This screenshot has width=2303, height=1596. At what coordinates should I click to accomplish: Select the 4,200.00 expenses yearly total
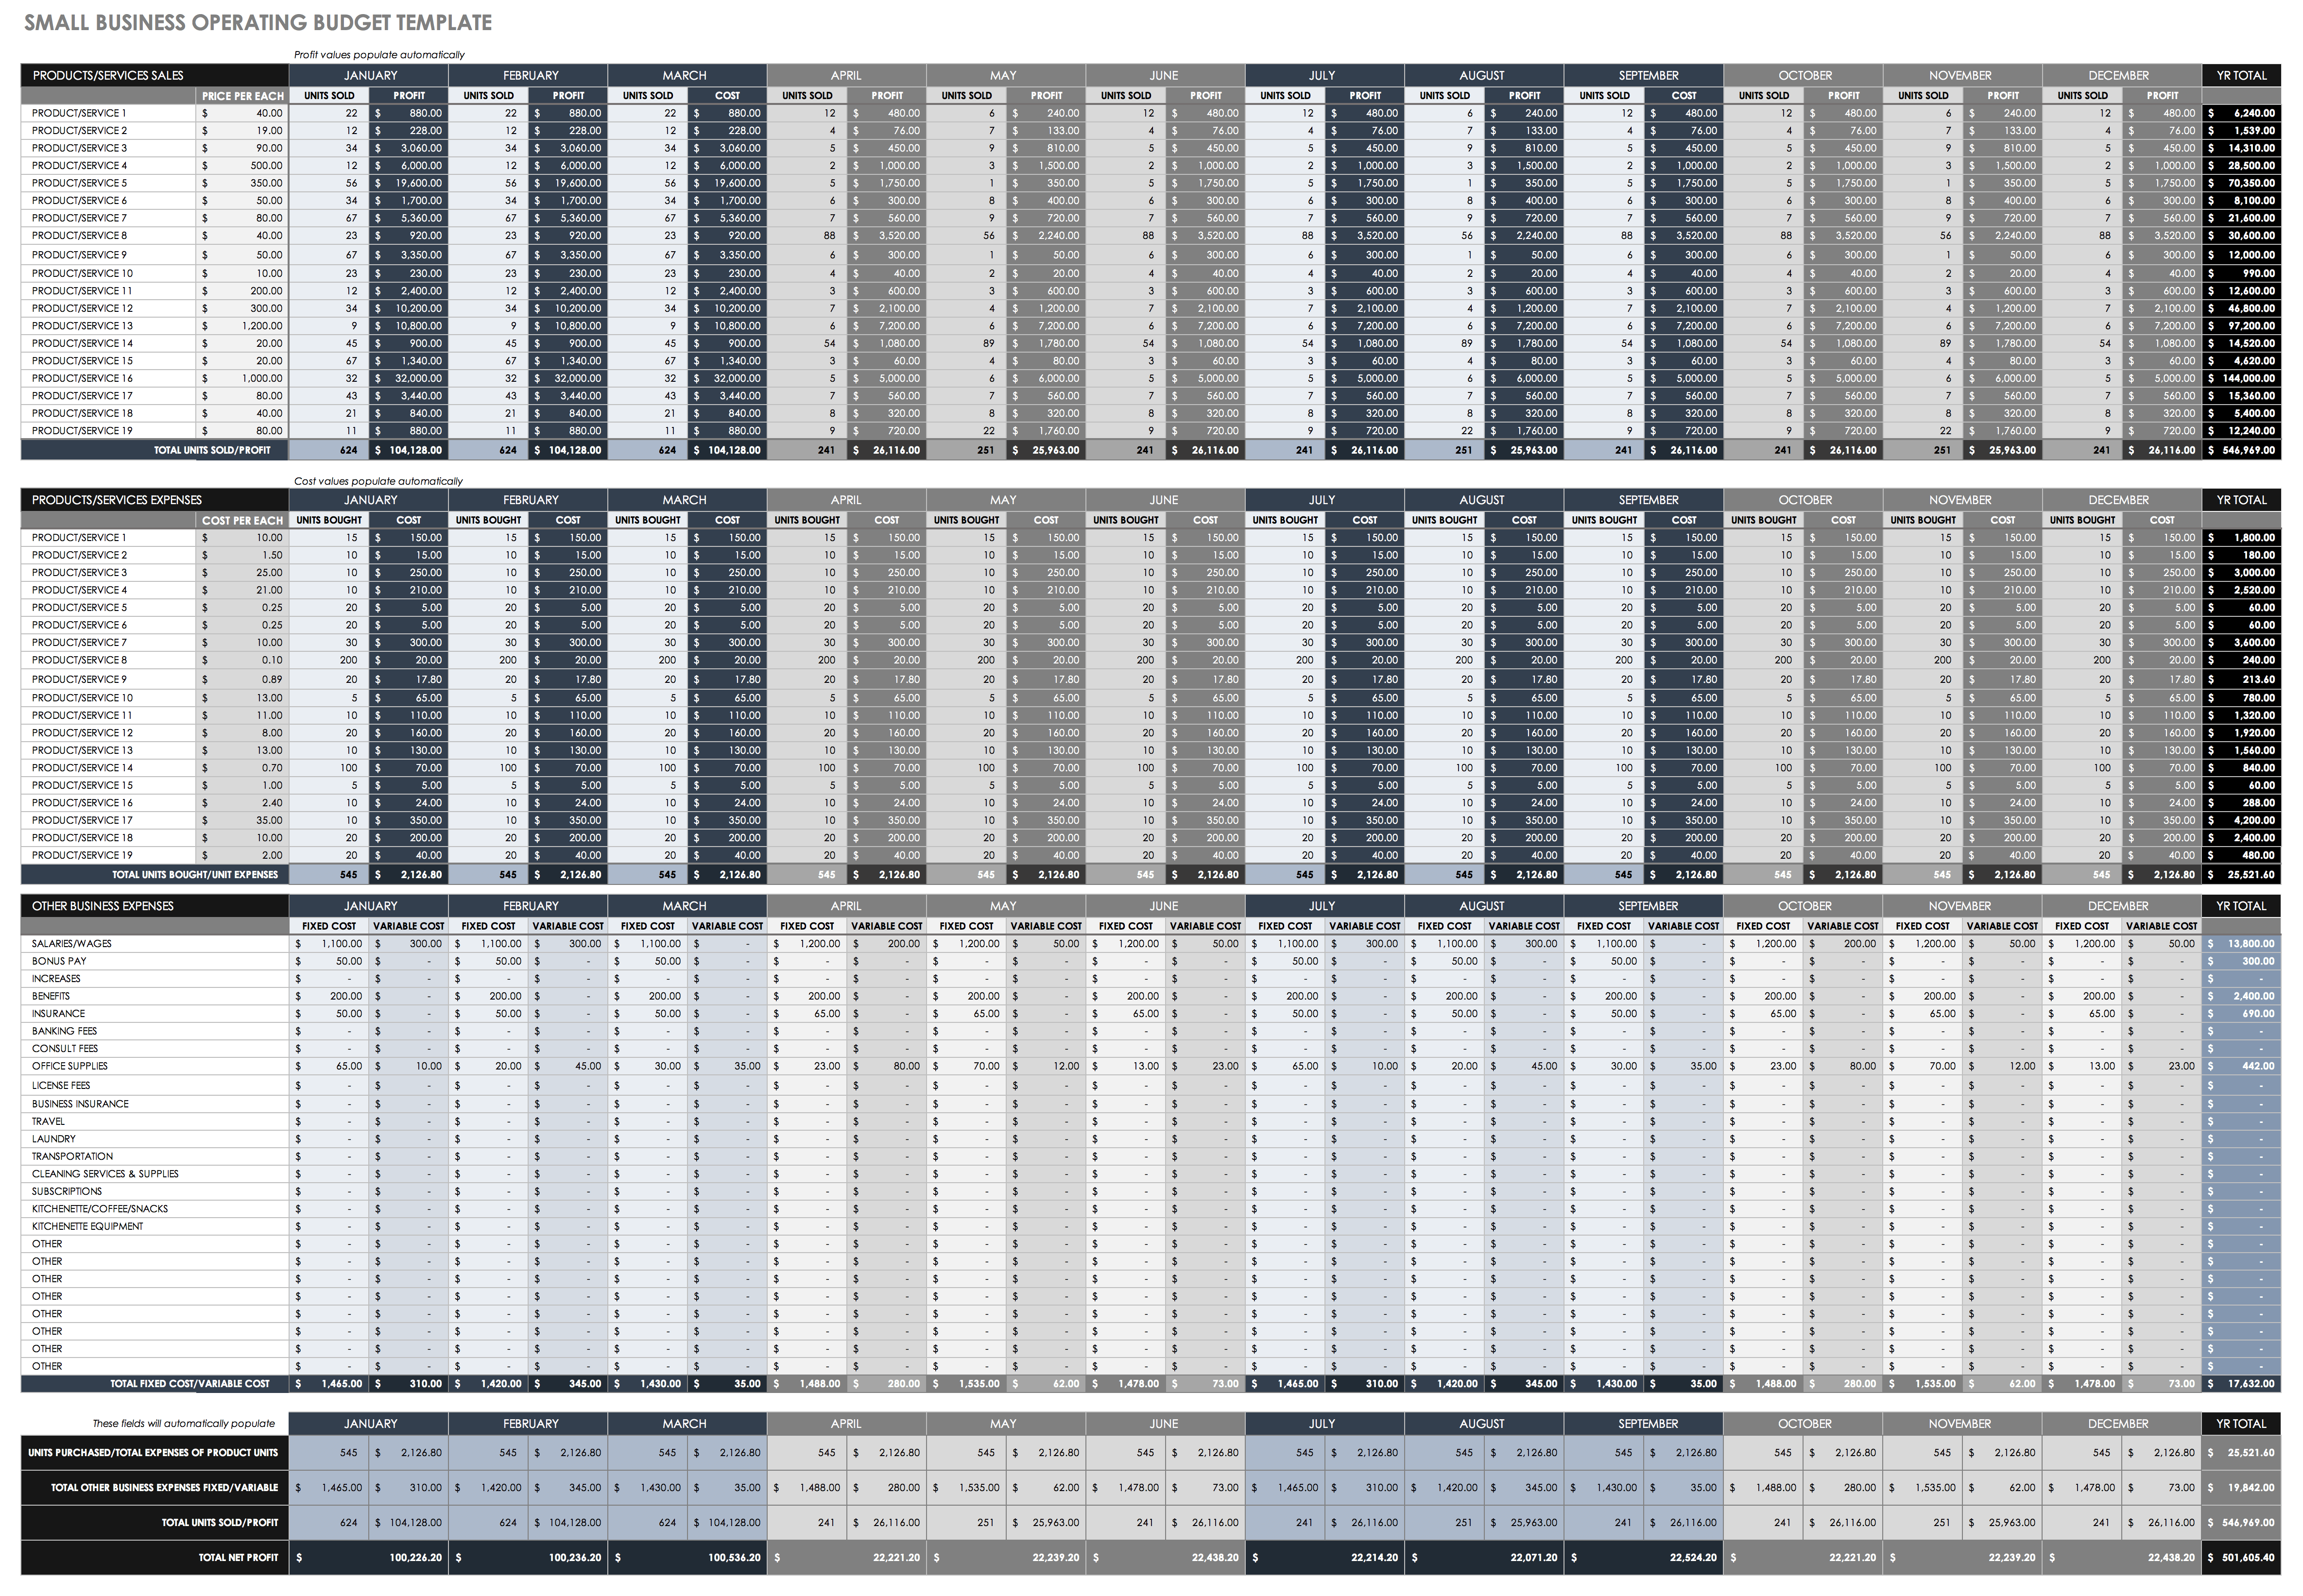click(x=2241, y=820)
